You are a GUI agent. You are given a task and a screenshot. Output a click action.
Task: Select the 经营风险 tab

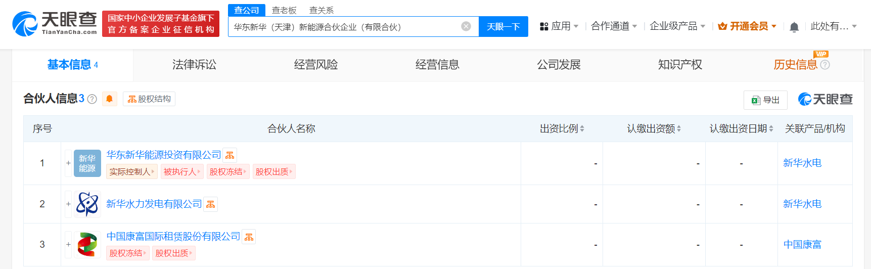316,65
